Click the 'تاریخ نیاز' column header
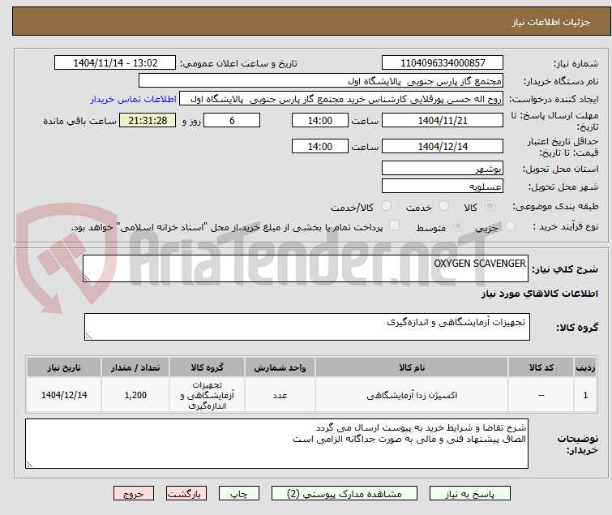The height and width of the screenshot is (515, 612). click(64, 367)
